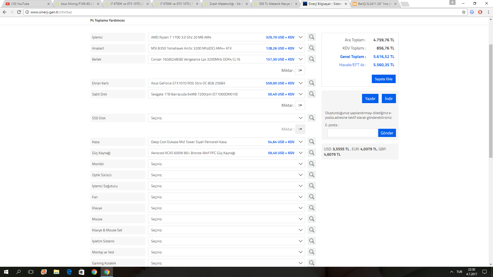Open Microsoft Edge in taskbar
Viewport: 493px width, 277px height.
click(69, 272)
